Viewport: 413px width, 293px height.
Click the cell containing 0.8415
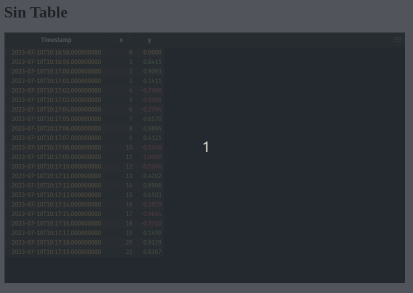tap(152, 61)
